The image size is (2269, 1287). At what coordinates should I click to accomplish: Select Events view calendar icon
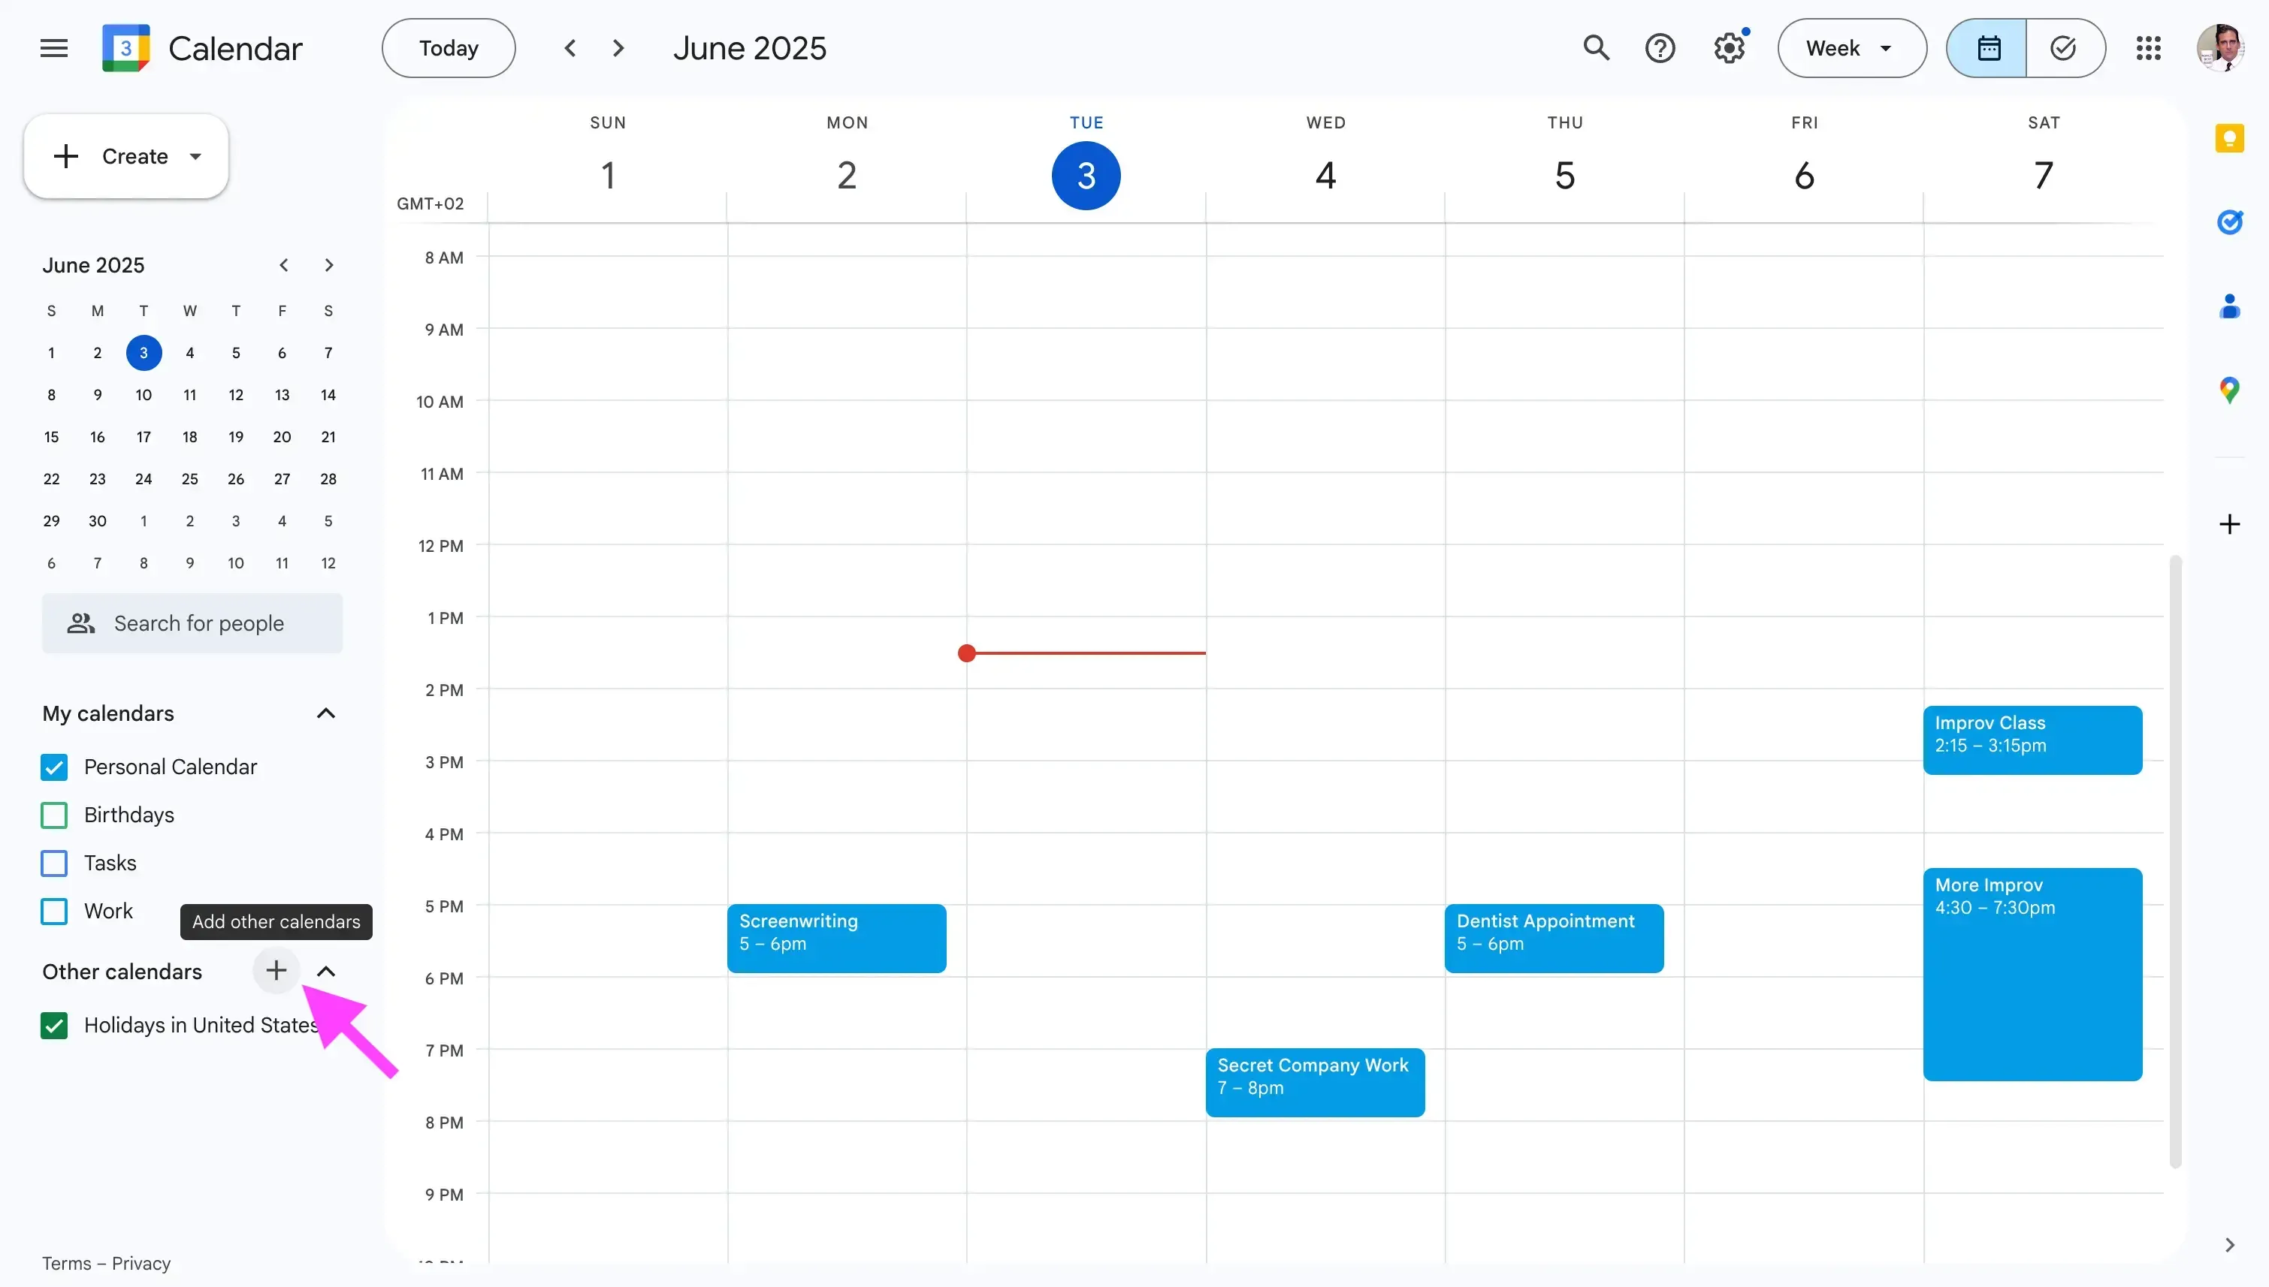point(1987,48)
